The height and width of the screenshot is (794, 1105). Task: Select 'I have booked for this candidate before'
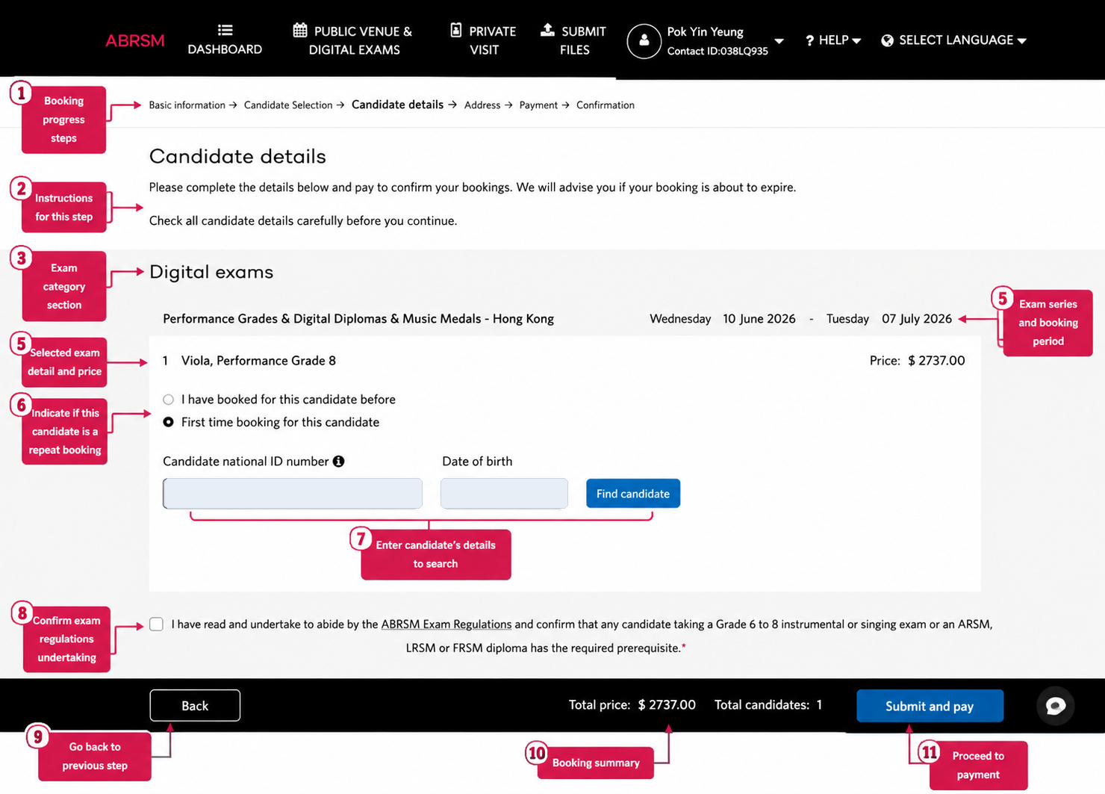pyautogui.click(x=169, y=400)
